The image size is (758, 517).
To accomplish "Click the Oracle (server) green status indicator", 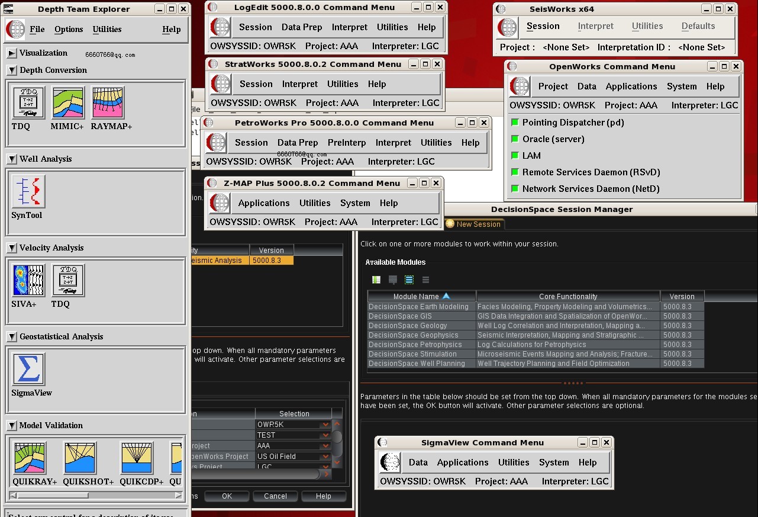I will pos(515,139).
